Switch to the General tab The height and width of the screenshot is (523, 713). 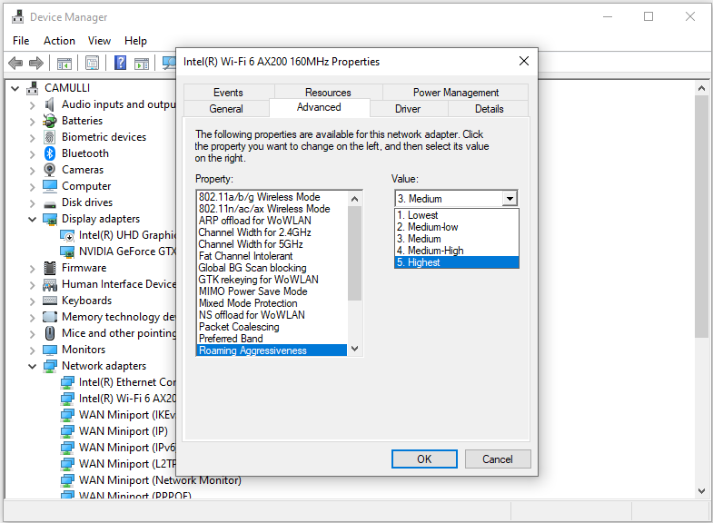point(226,109)
